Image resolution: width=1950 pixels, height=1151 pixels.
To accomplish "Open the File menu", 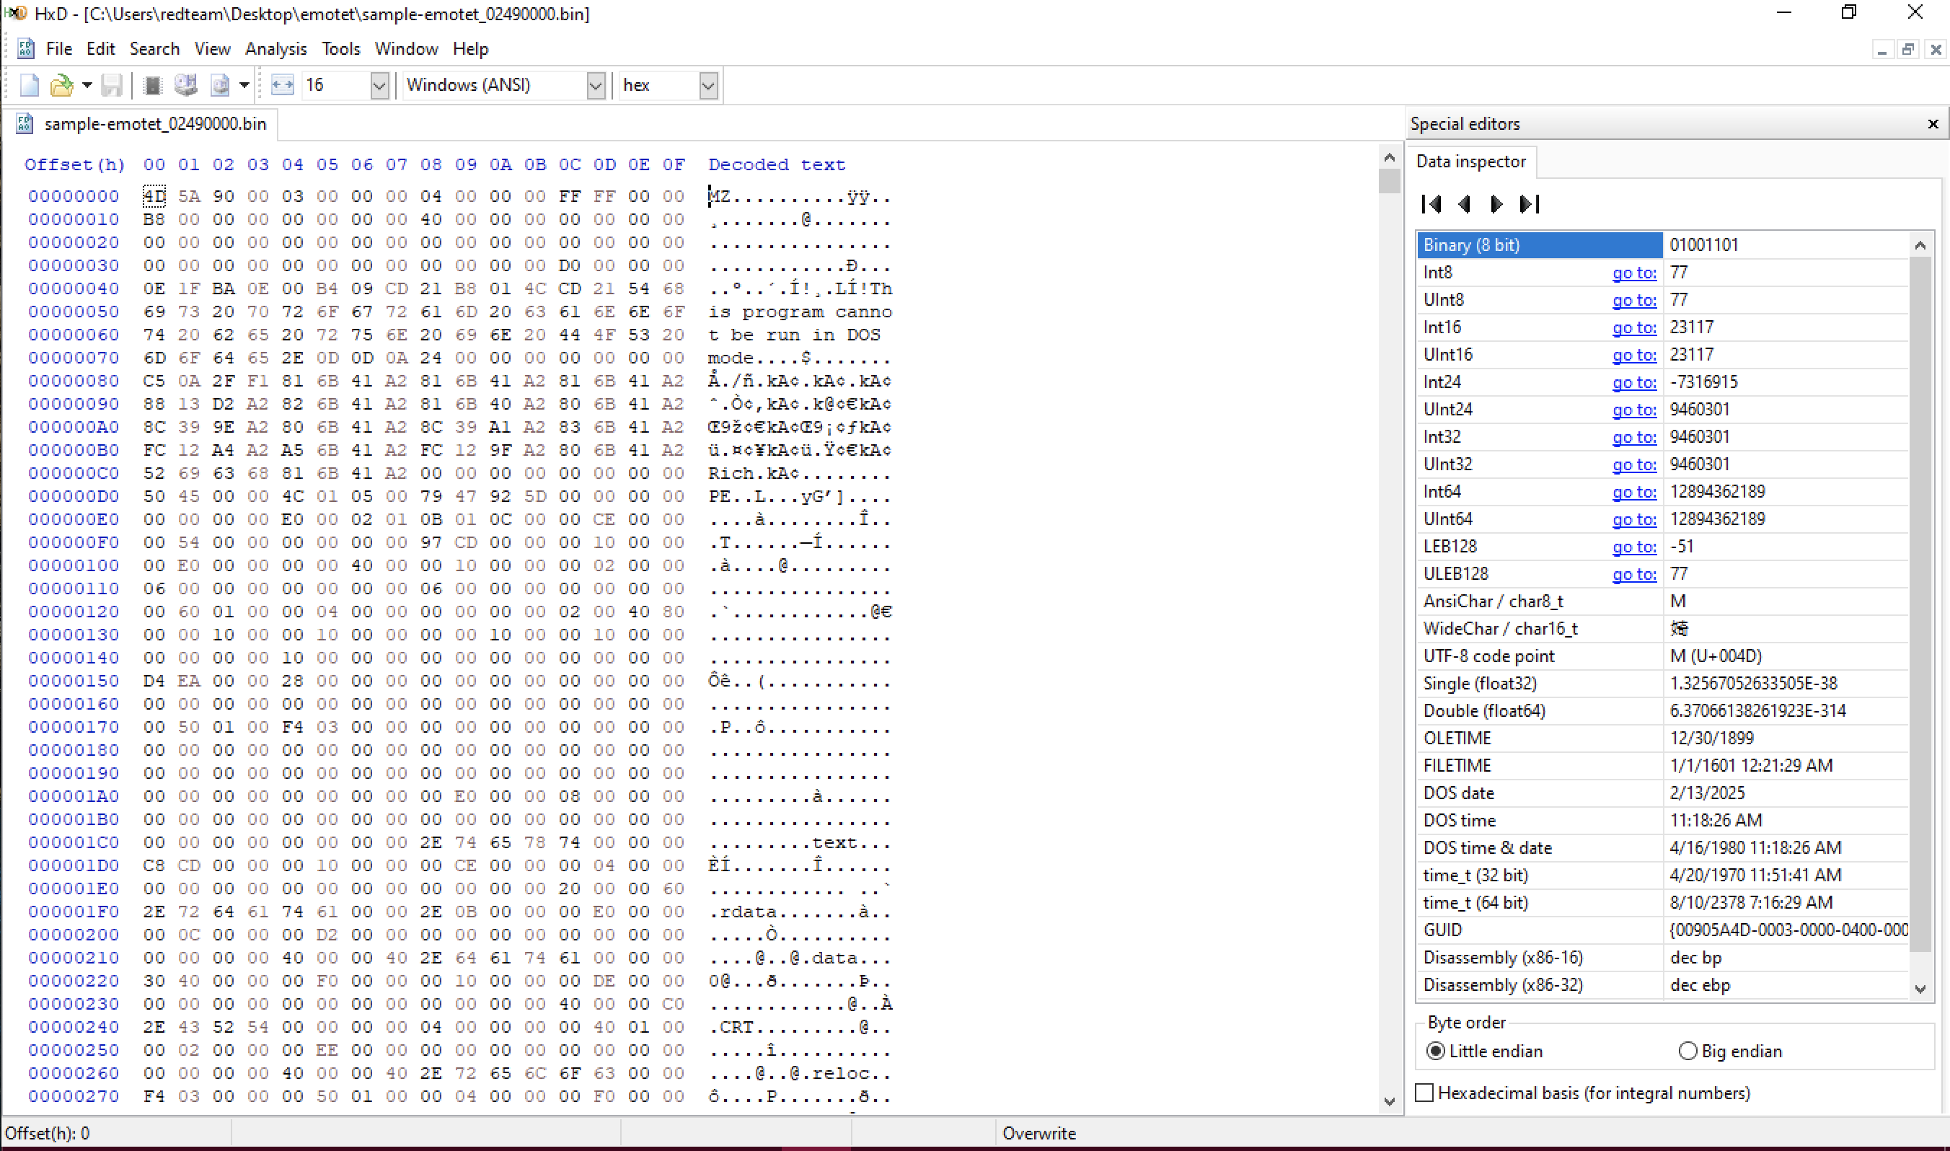I will (x=59, y=49).
